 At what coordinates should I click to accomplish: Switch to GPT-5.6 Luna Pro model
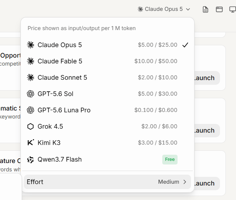[107, 110]
